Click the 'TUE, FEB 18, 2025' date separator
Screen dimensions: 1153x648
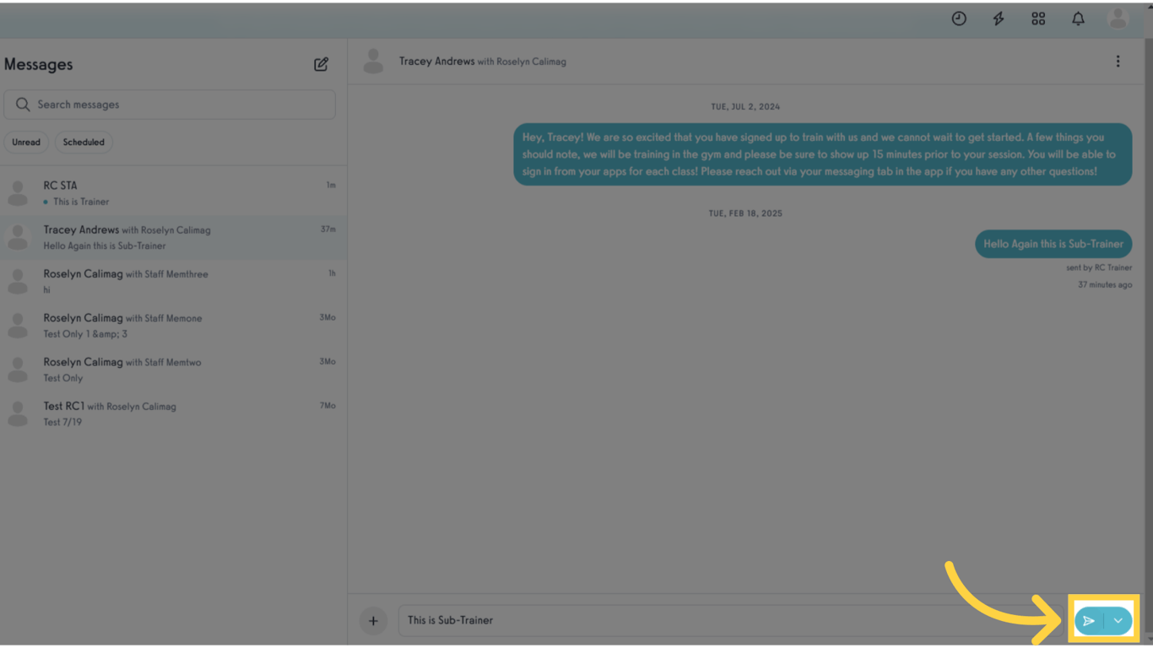[745, 213]
